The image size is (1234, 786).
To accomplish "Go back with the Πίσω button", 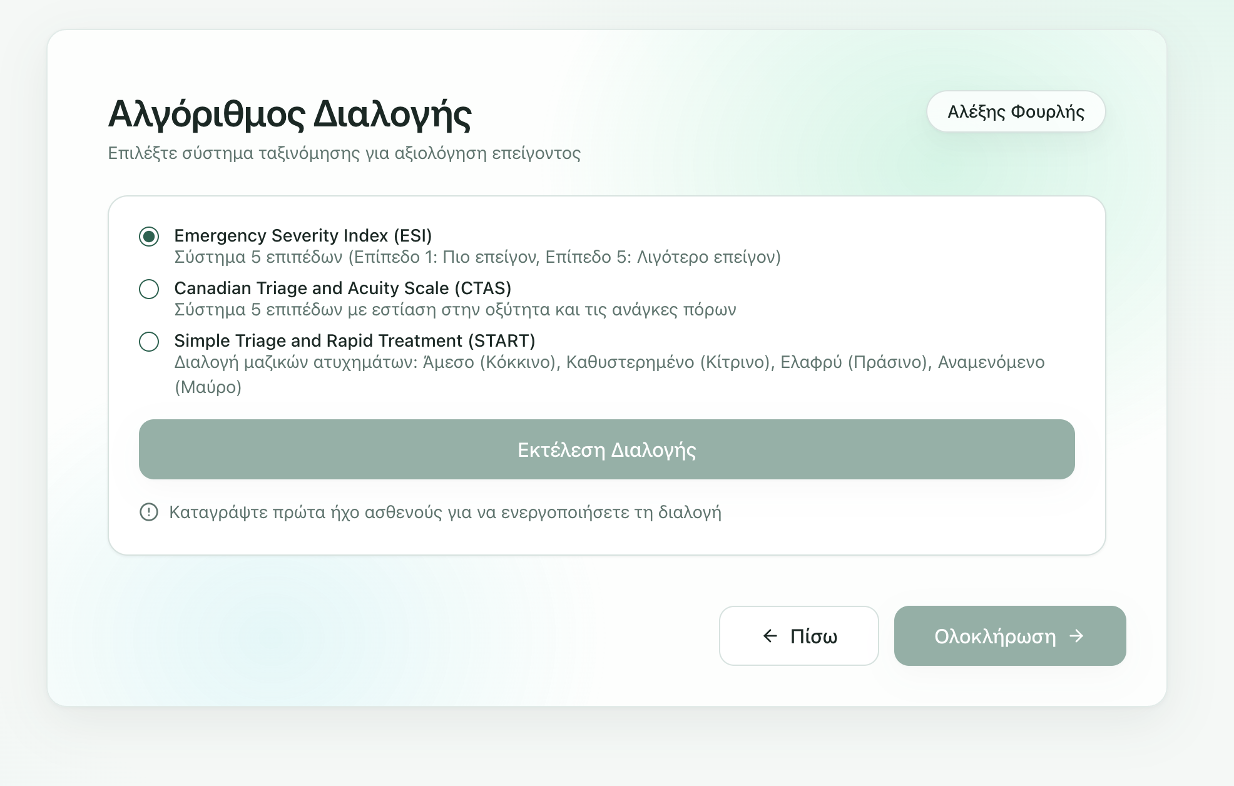I will (x=799, y=636).
